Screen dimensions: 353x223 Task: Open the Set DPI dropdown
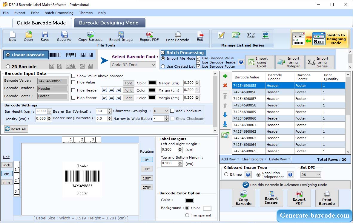tap(311, 175)
